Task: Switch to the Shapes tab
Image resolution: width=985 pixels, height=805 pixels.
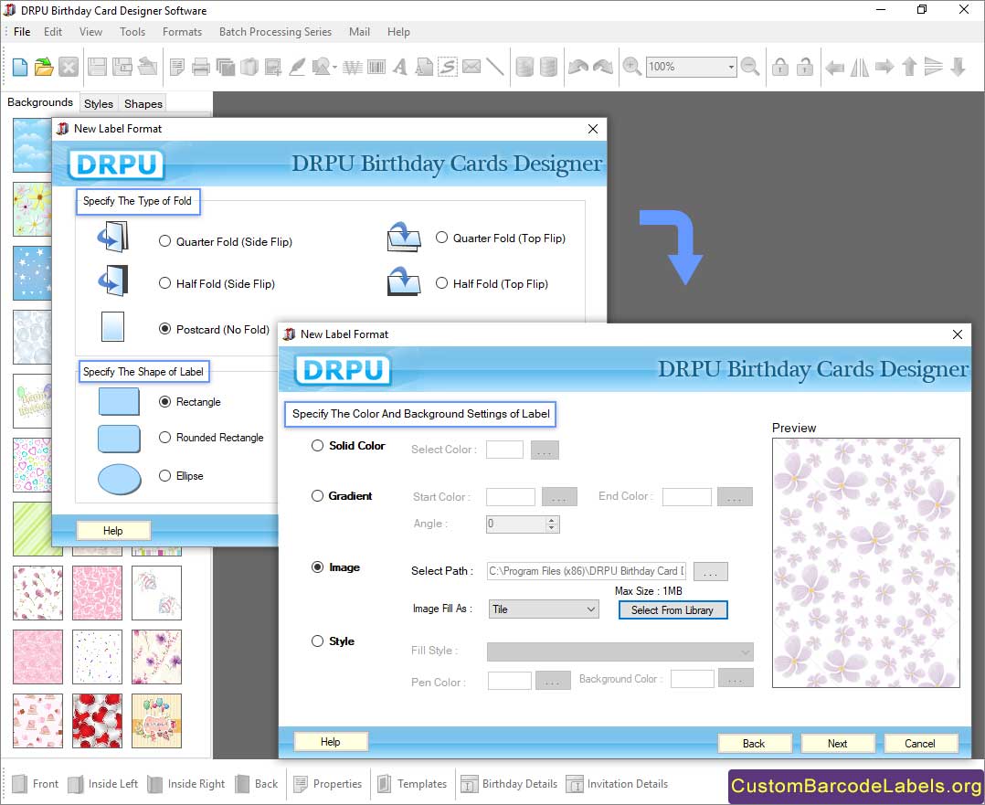Action: tap(143, 103)
